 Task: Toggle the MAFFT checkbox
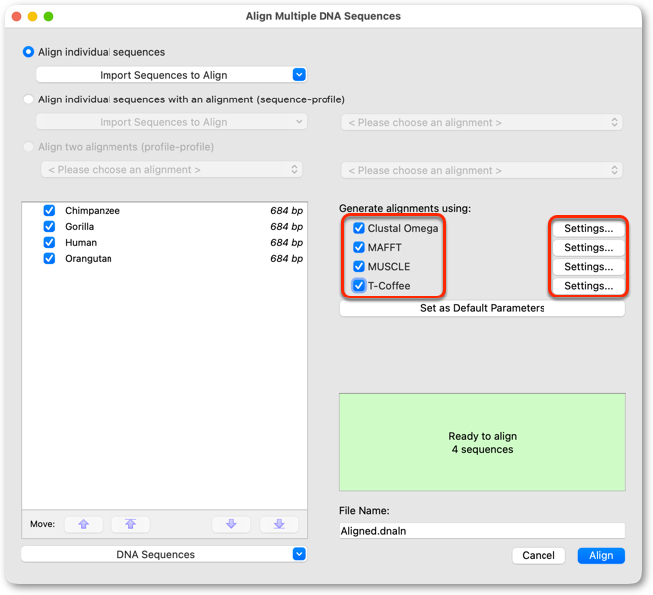[359, 248]
